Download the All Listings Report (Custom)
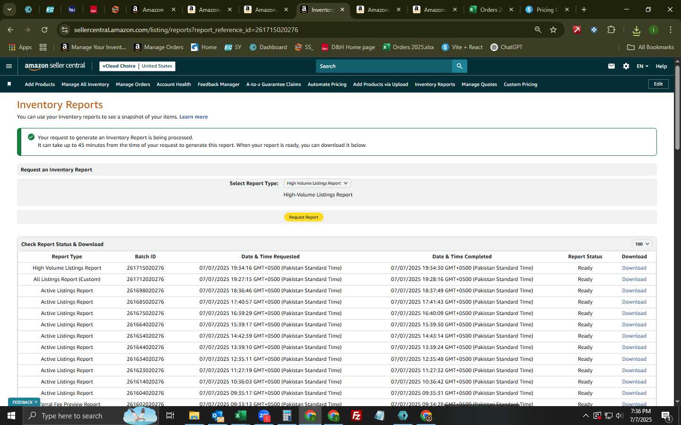 634,279
